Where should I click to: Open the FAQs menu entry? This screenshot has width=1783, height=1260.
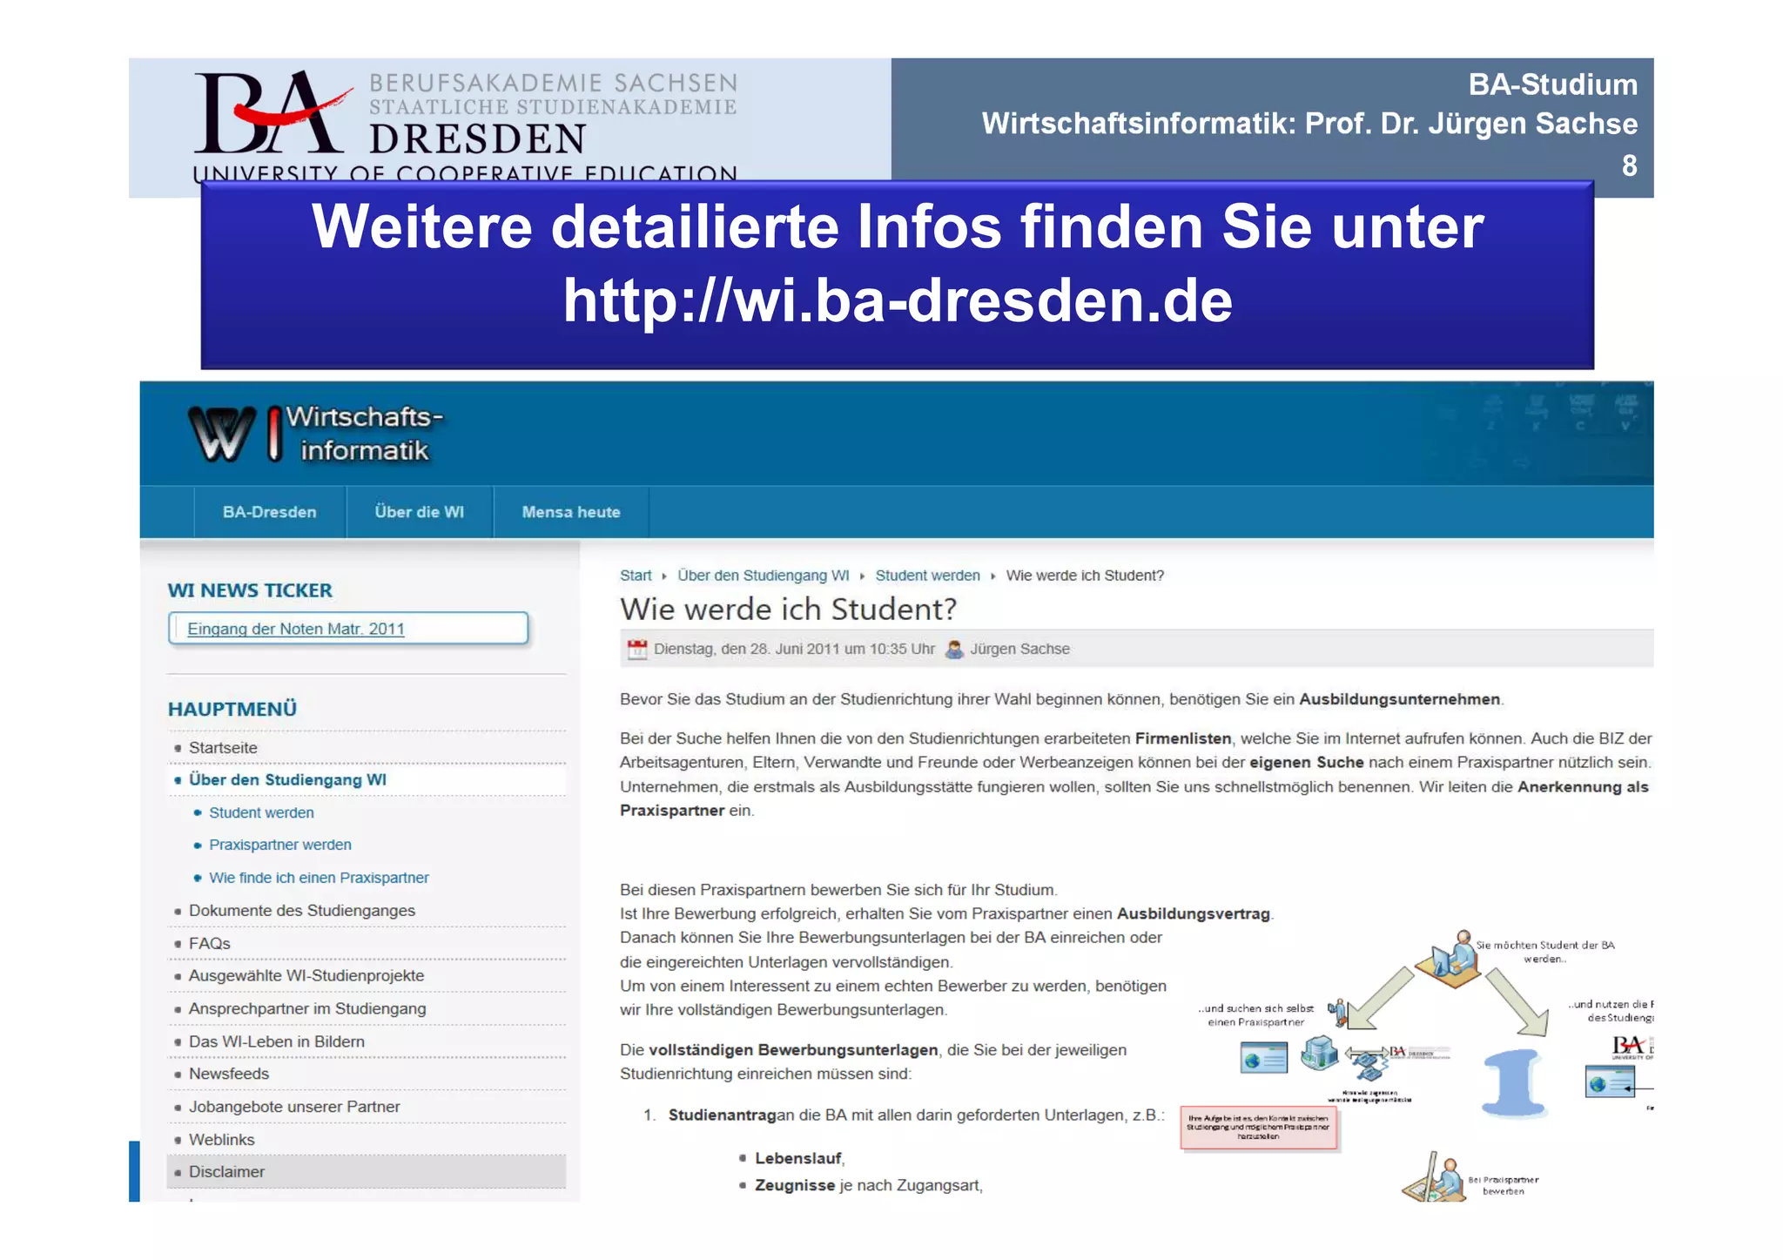tap(210, 944)
